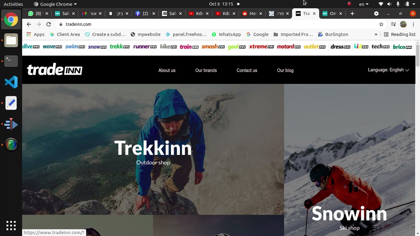Open a new browser tab
Viewport: 420px width, 236px height.
352,13
